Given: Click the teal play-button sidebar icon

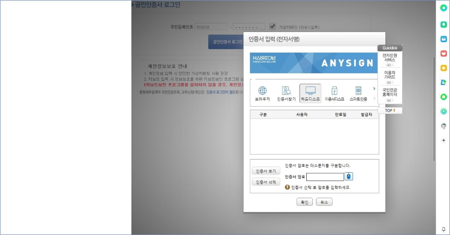Looking at the screenshot, I should [x=443, y=111].
